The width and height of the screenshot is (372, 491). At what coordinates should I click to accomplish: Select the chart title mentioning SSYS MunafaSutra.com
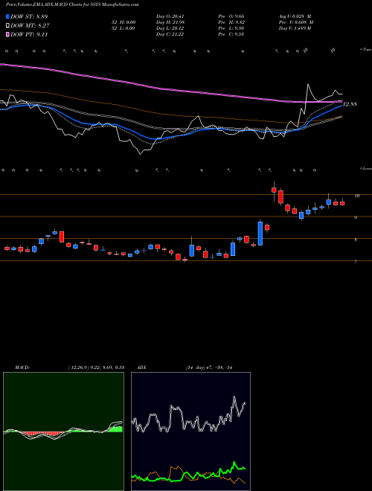click(x=72, y=4)
